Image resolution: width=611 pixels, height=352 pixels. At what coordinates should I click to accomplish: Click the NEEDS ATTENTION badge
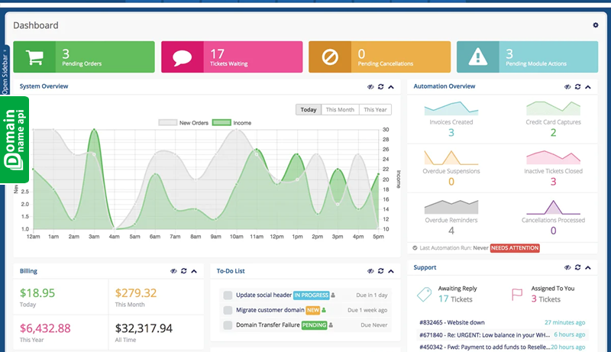(x=515, y=248)
